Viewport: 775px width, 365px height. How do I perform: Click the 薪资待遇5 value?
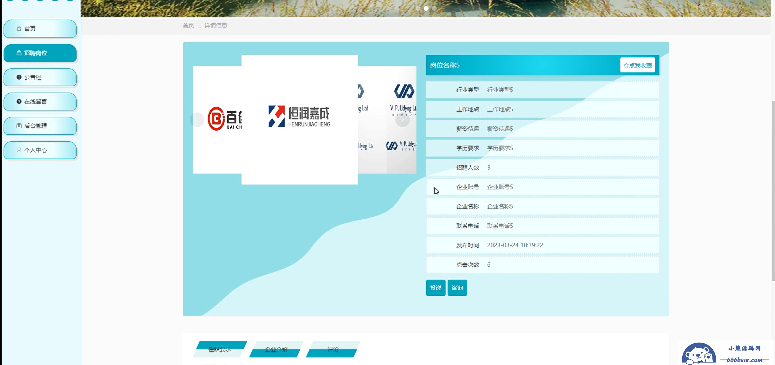(500, 129)
